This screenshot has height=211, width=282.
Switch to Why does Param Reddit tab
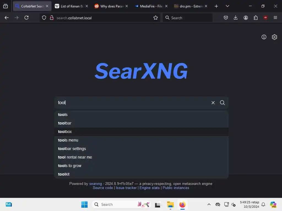112,6
